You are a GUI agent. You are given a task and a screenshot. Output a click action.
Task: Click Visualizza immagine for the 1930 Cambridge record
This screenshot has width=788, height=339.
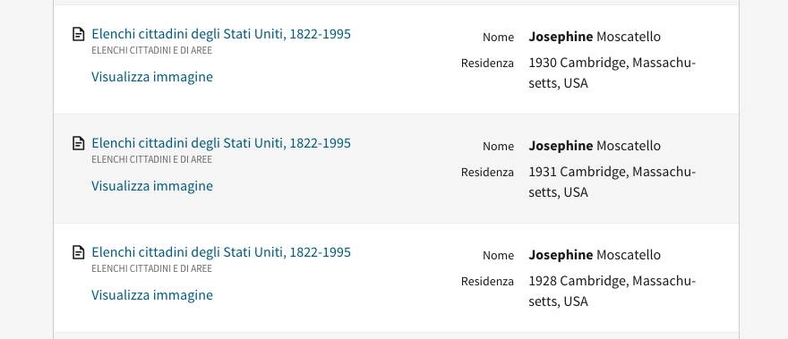[x=152, y=77]
